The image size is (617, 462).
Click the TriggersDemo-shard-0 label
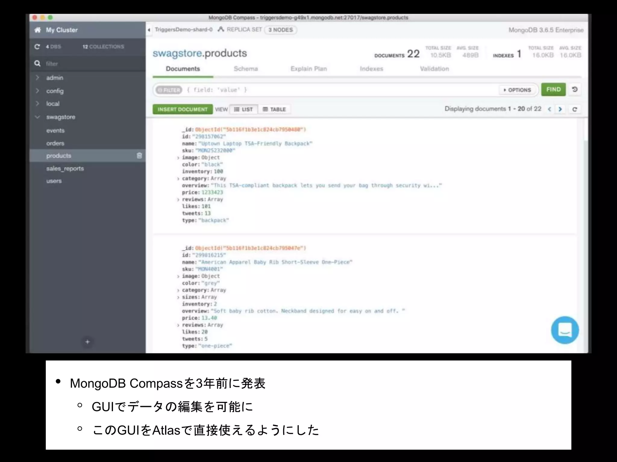coord(183,29)
